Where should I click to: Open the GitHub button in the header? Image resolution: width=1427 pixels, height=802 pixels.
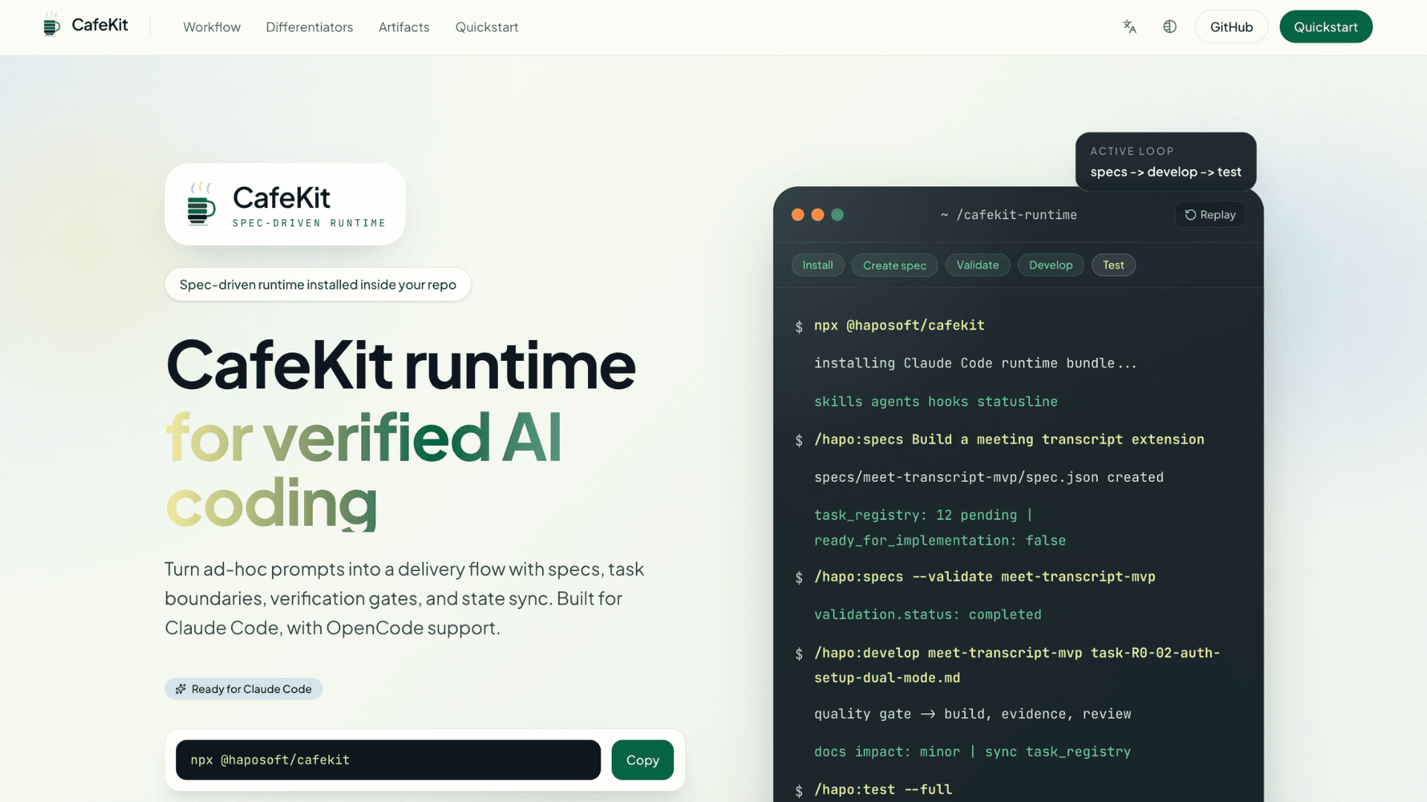click(1232, 27)
